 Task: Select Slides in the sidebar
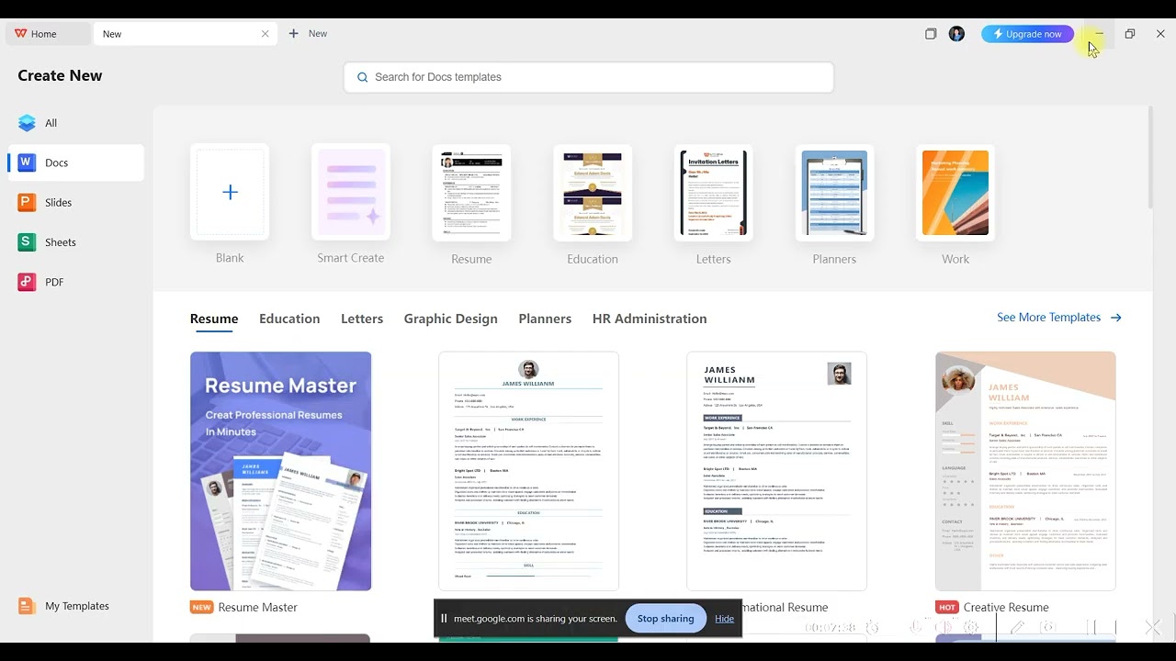tap(75, 203)
